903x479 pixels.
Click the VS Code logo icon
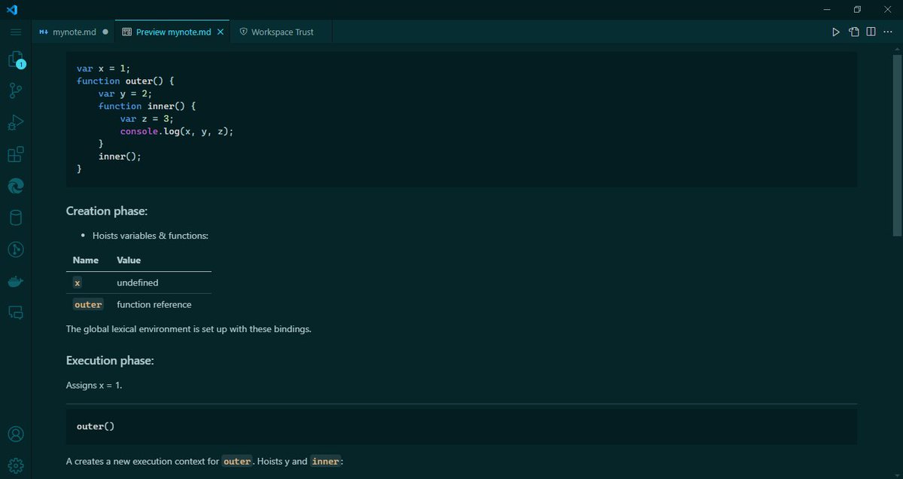pos(11,10)
